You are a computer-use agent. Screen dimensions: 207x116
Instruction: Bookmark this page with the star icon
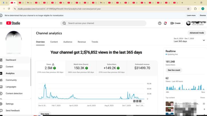188,9
